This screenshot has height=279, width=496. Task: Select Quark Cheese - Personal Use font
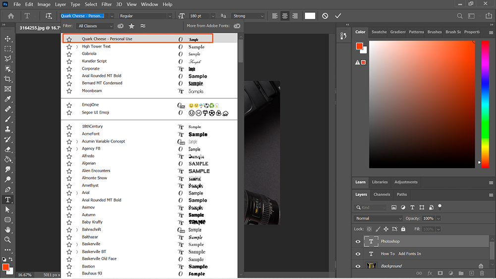tap(107, 39)
